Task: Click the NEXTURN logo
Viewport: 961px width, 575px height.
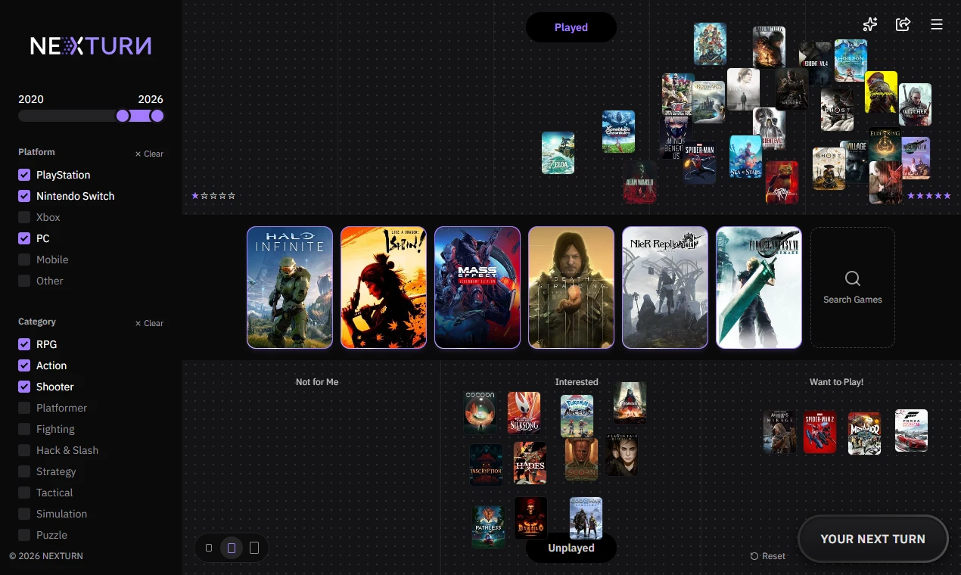Action: tap(91, 46)
